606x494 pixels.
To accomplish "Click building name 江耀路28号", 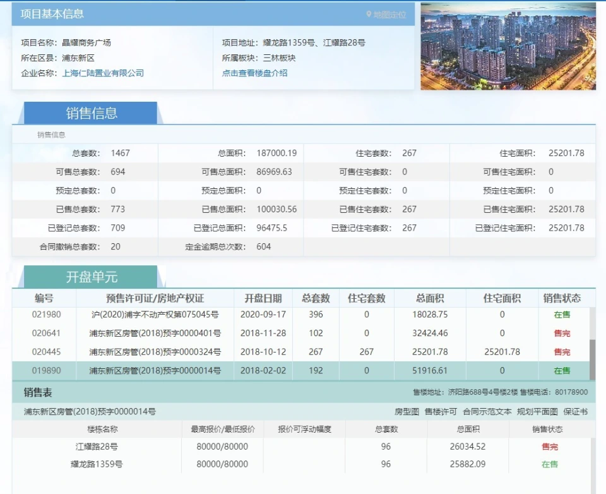I will pyautogui.click(x=97, y=447).
